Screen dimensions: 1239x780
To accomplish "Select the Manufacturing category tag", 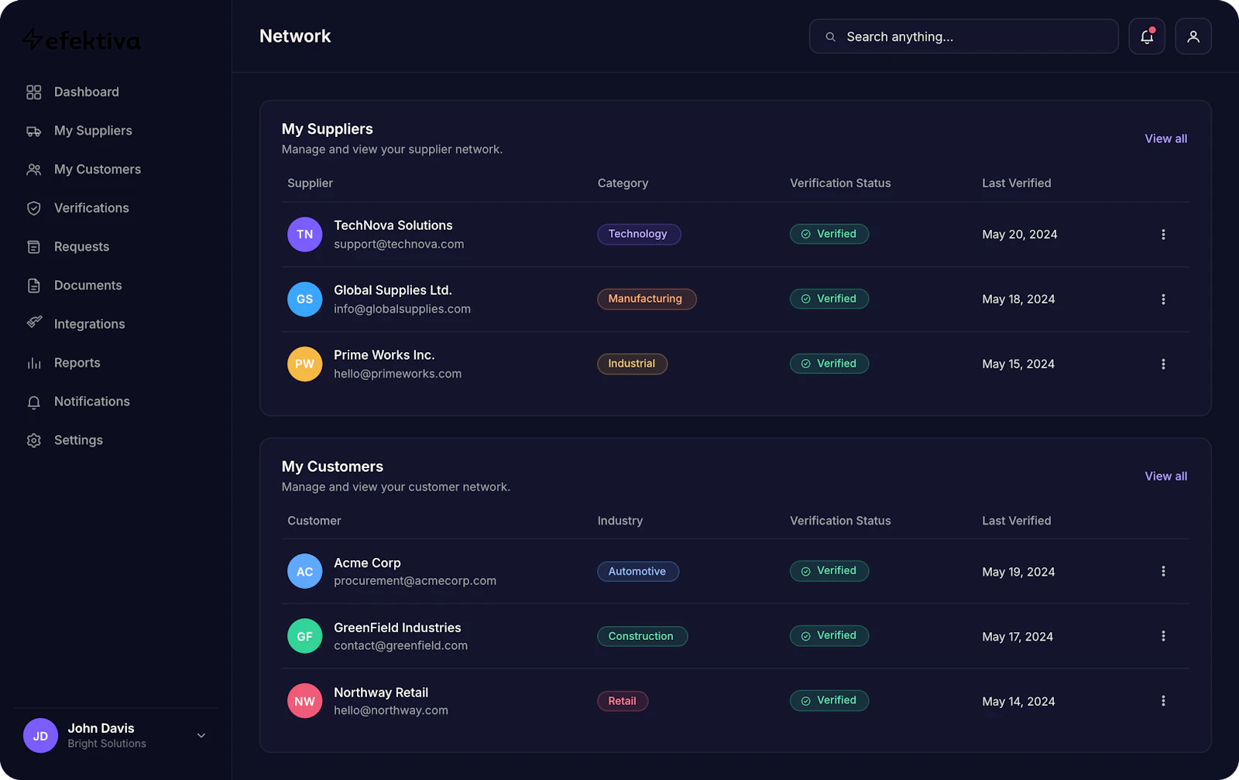I will tap(647, 299).
